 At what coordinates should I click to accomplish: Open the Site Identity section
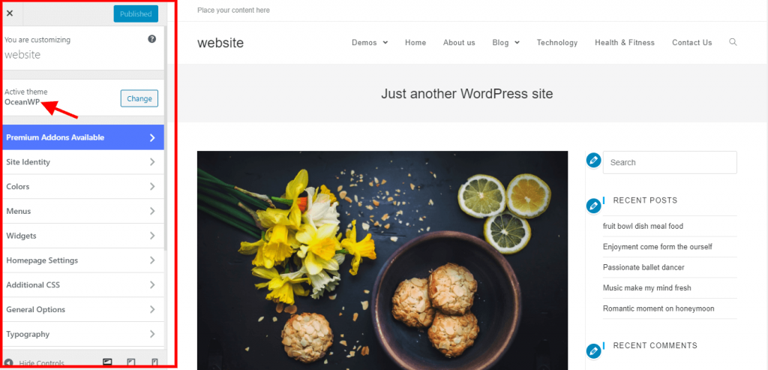(x=83, y=162)
